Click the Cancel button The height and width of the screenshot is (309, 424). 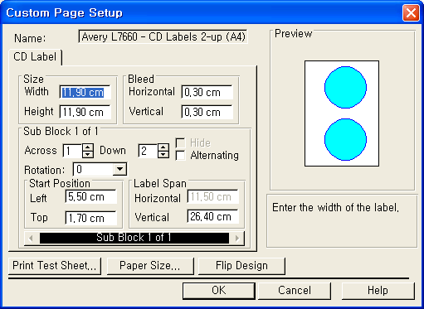click(295, 291)
